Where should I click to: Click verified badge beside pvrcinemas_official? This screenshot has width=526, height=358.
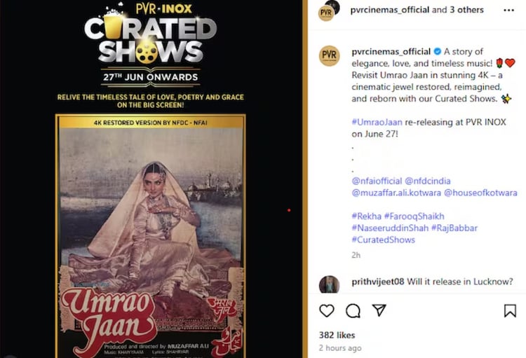point(438,52)
